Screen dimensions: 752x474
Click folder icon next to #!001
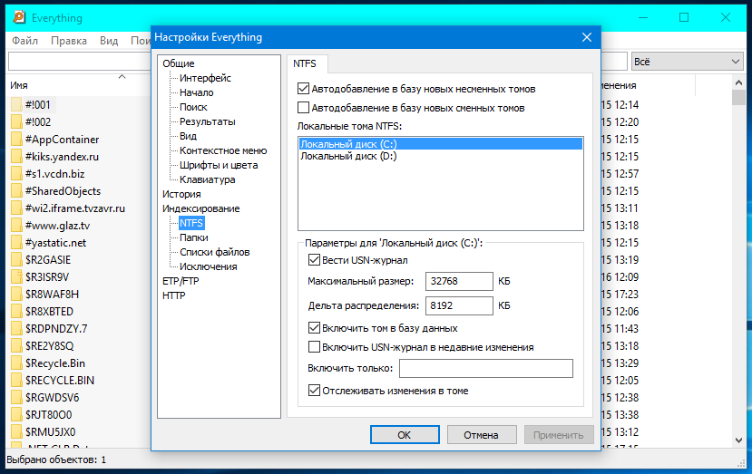[16, 104]
